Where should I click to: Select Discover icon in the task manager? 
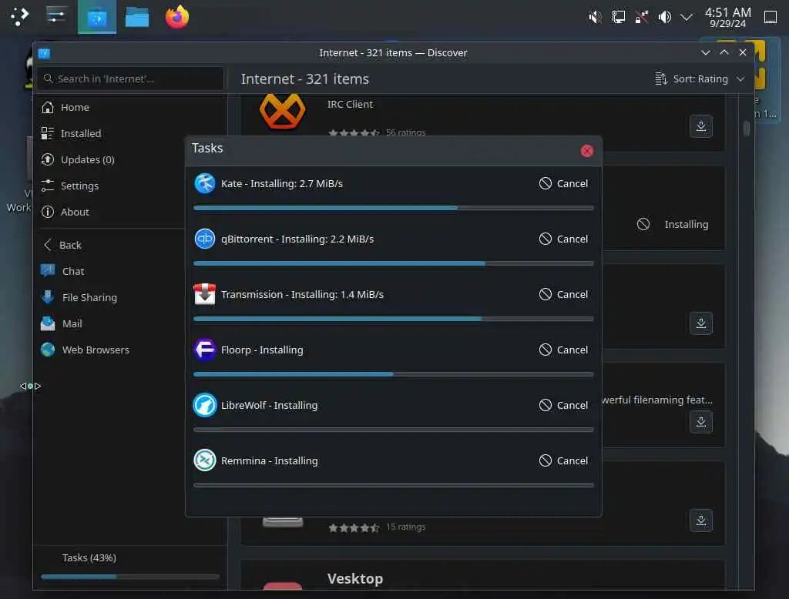(x=96, y=17)
